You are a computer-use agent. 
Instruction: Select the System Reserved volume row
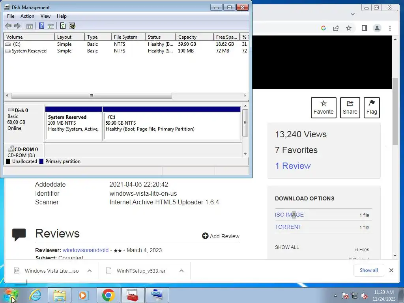[126, 51]
